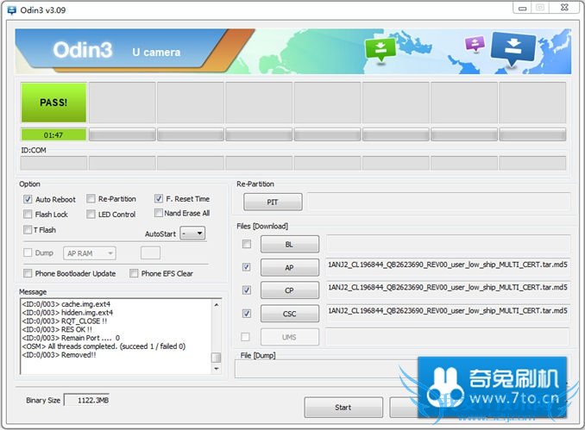The height and width of the screenshot is (430, 585).
Task: Click the CP file button
Action: coord(290,290)
